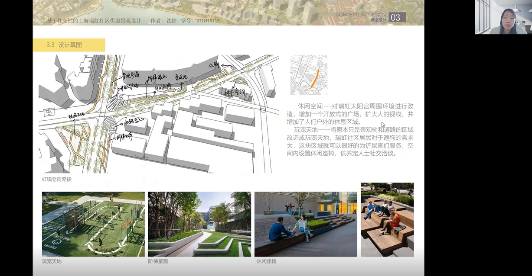532x276 pixels.
Task: Click metro icon beside handwritten 地铁出入口 note
Action: point(114,128)
